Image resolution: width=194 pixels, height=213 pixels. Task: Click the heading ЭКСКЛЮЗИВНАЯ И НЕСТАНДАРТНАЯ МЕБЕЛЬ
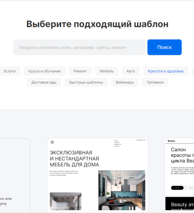point(74,158)
